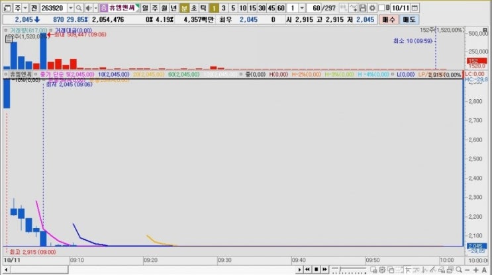Screen dimensions: 492x275
Task: Click the play button in playback controls
Action: pos(299,269)
